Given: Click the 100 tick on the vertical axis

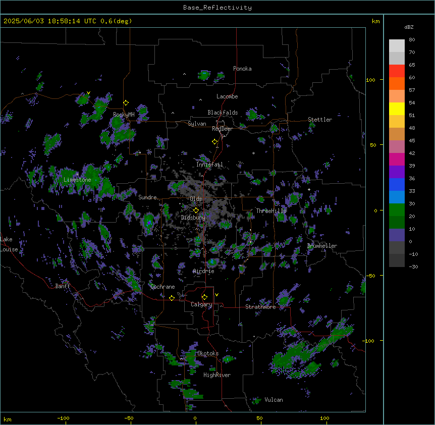Looking at the screenshot, I should point(370,80).
